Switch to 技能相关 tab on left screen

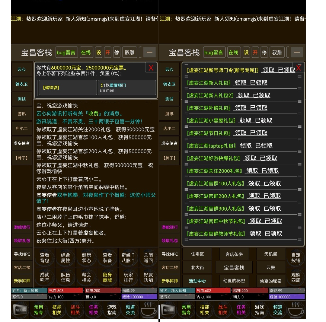57,310
